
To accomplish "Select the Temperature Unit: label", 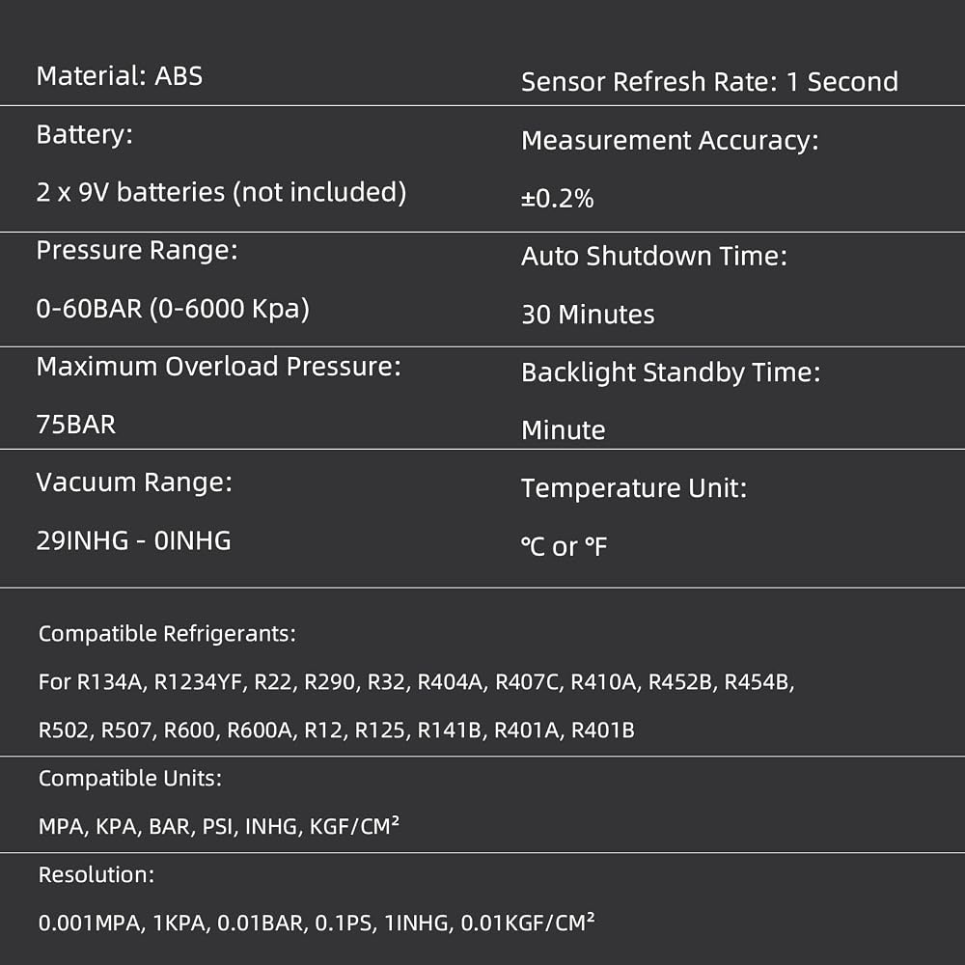I will [634, 488].
